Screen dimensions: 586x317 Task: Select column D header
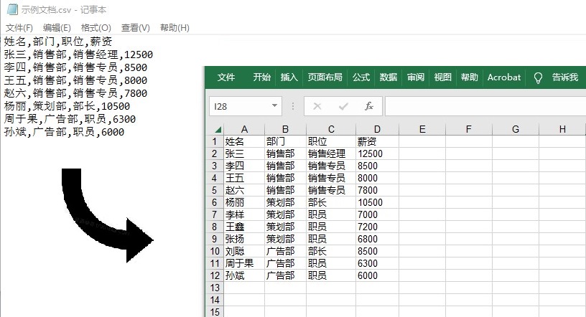pos(377,129)
